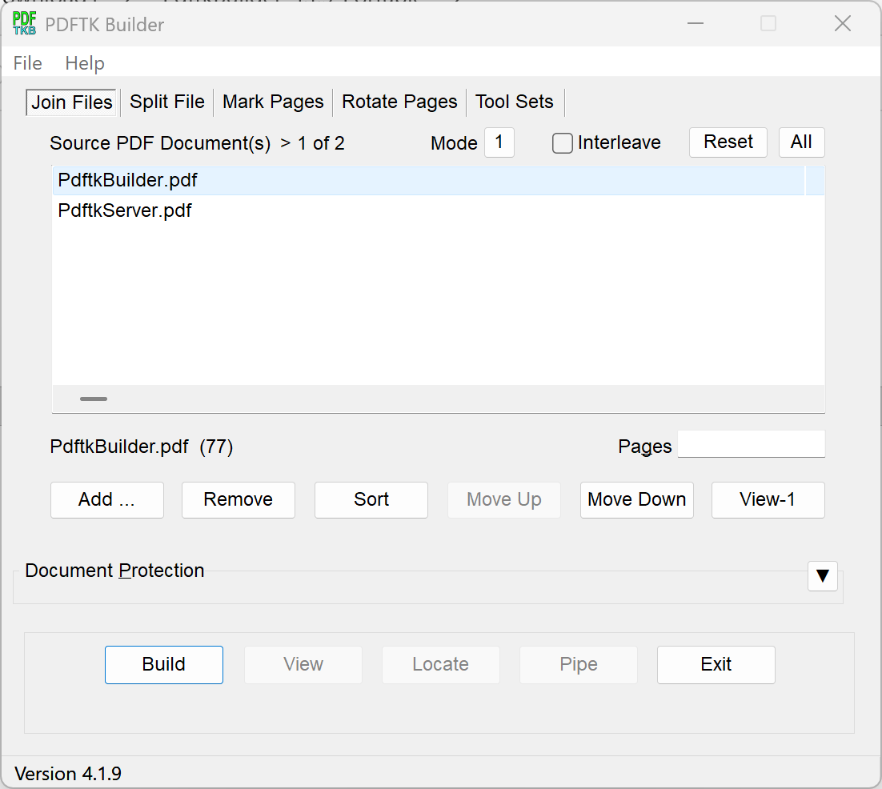
Task: Click the Build button
Action: [x=164, y=664]
